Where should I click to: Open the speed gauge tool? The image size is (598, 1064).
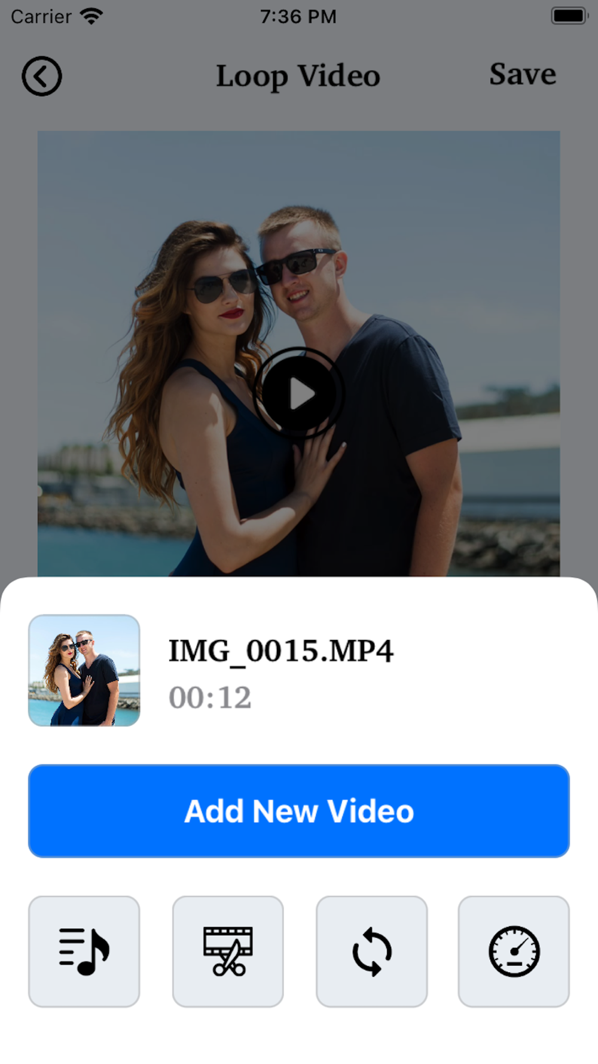tap(514, 951)
